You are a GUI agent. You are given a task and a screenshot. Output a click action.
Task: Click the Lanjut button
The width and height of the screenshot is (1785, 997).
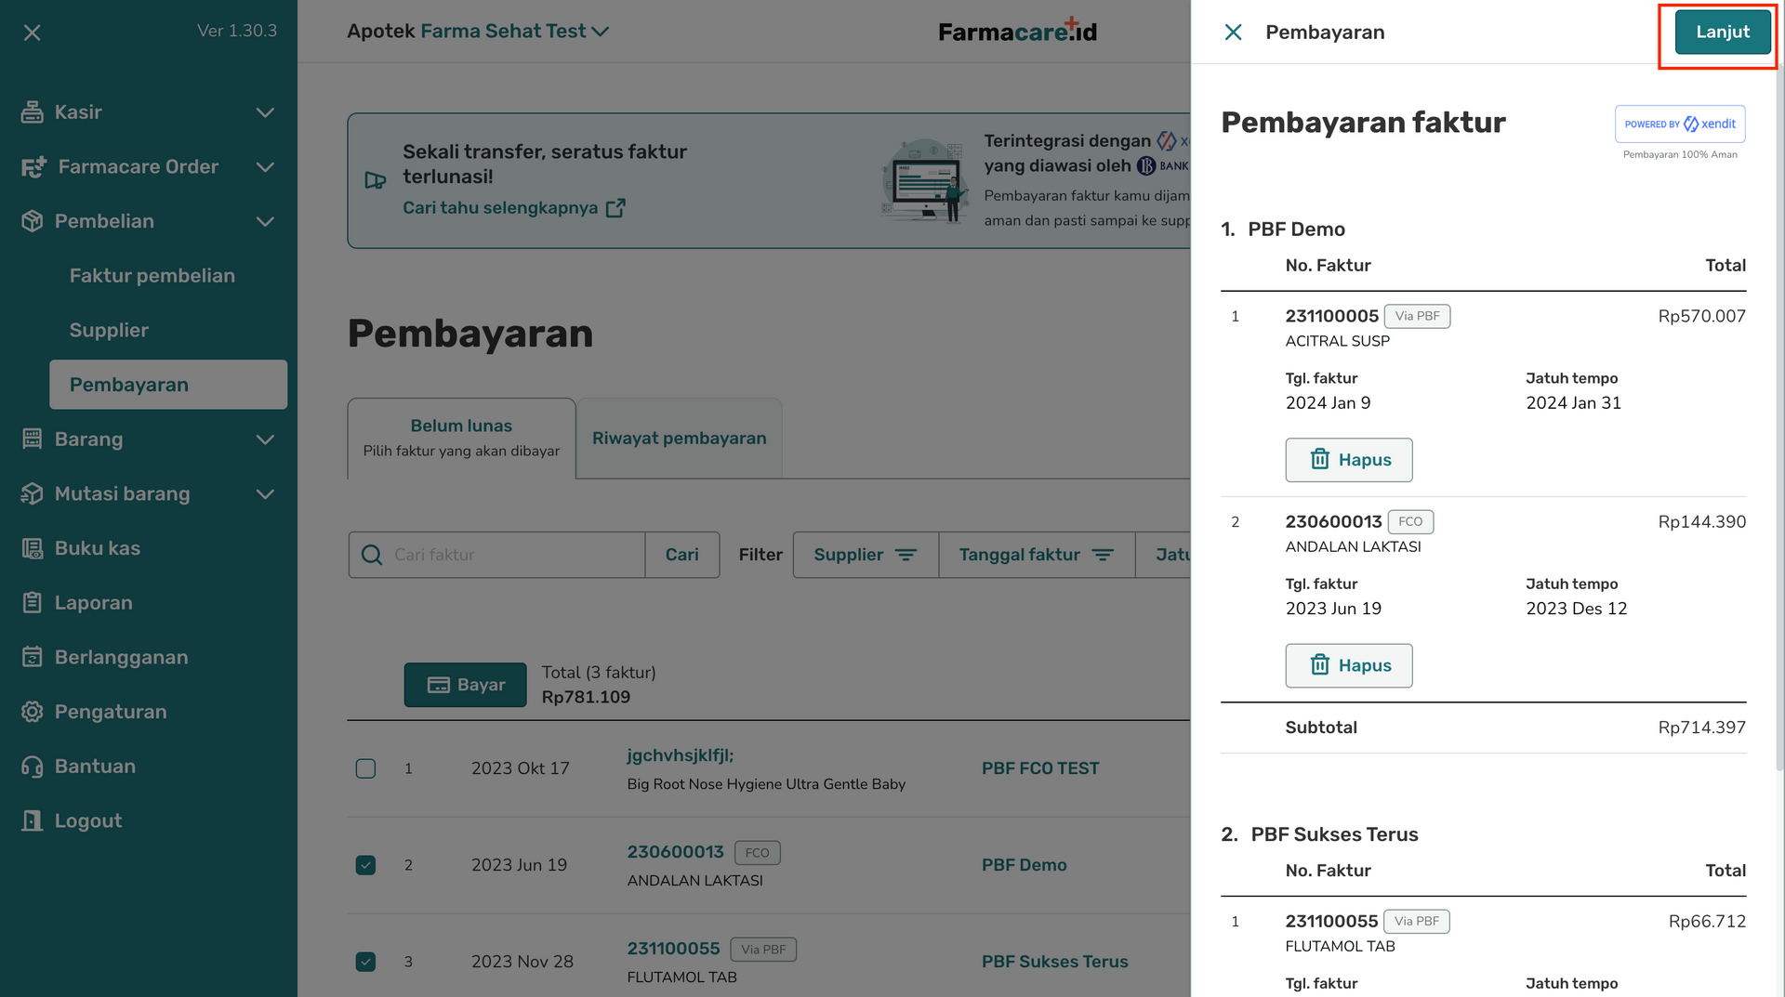coord(1723,32)
